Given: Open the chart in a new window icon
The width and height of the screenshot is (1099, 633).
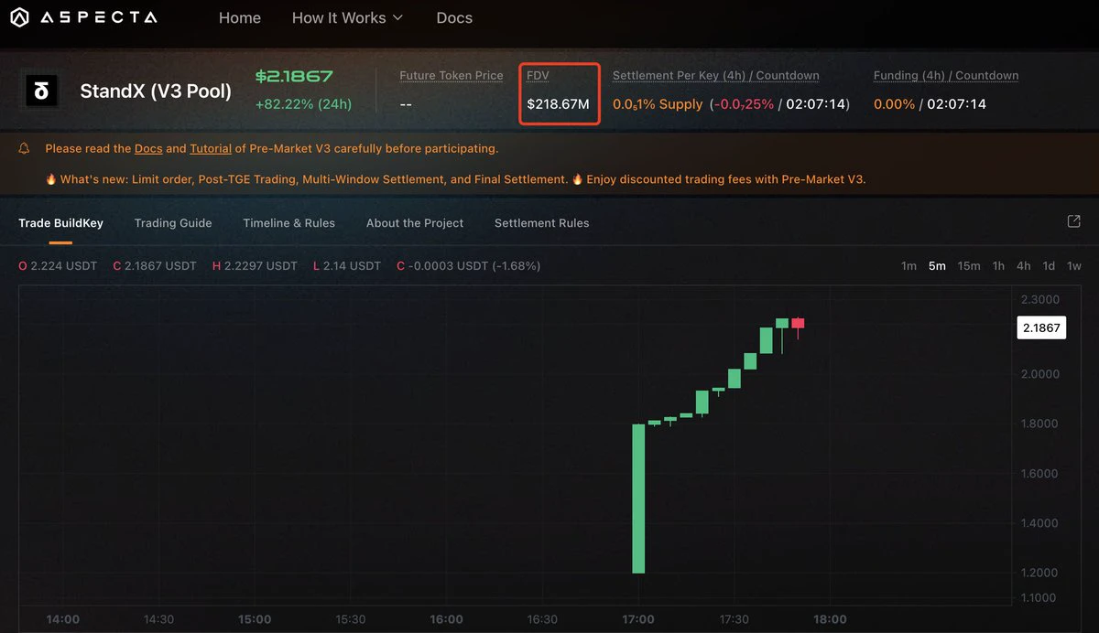Looking at the screenshot, I should [x=1073, y=221].
